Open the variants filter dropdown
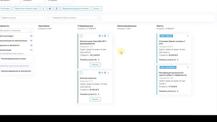 coord(16,30)
